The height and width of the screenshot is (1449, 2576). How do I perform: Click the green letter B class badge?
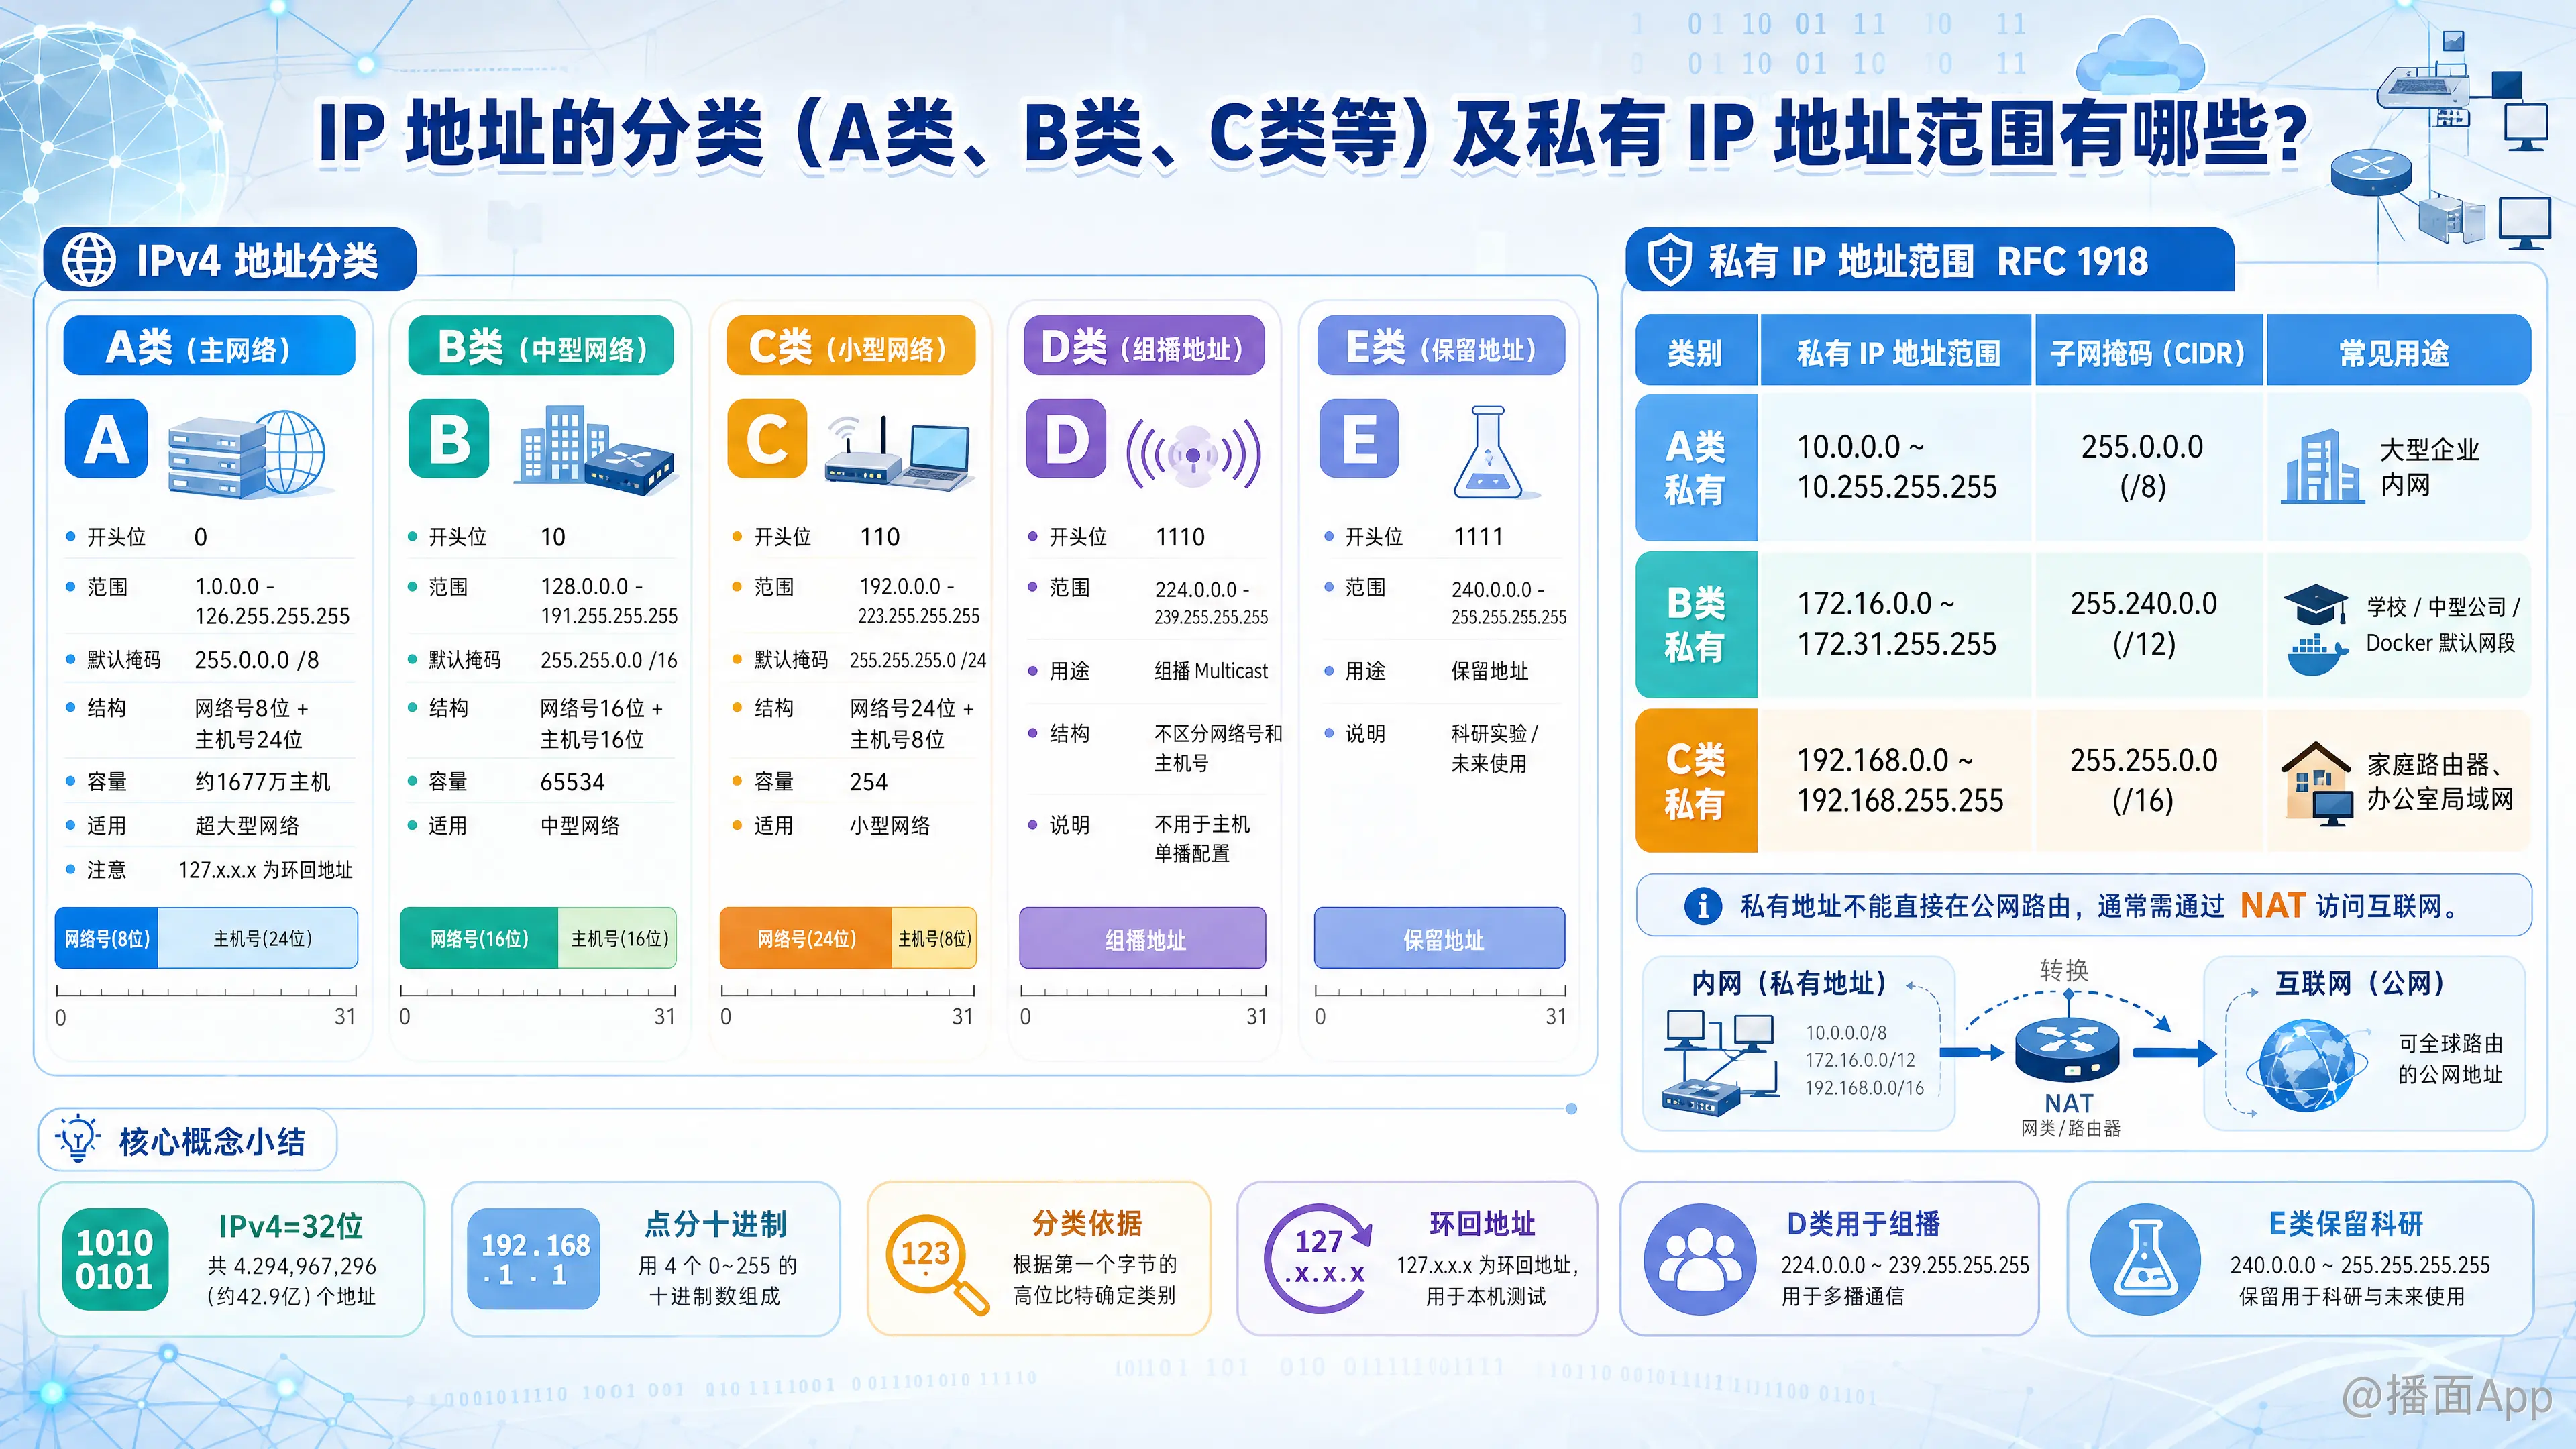click(x=449, y=439)
